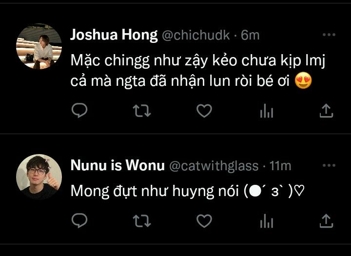
Task: Open more options for Nunu is Wonu's tweet
Action: click(x=329, y=165)
